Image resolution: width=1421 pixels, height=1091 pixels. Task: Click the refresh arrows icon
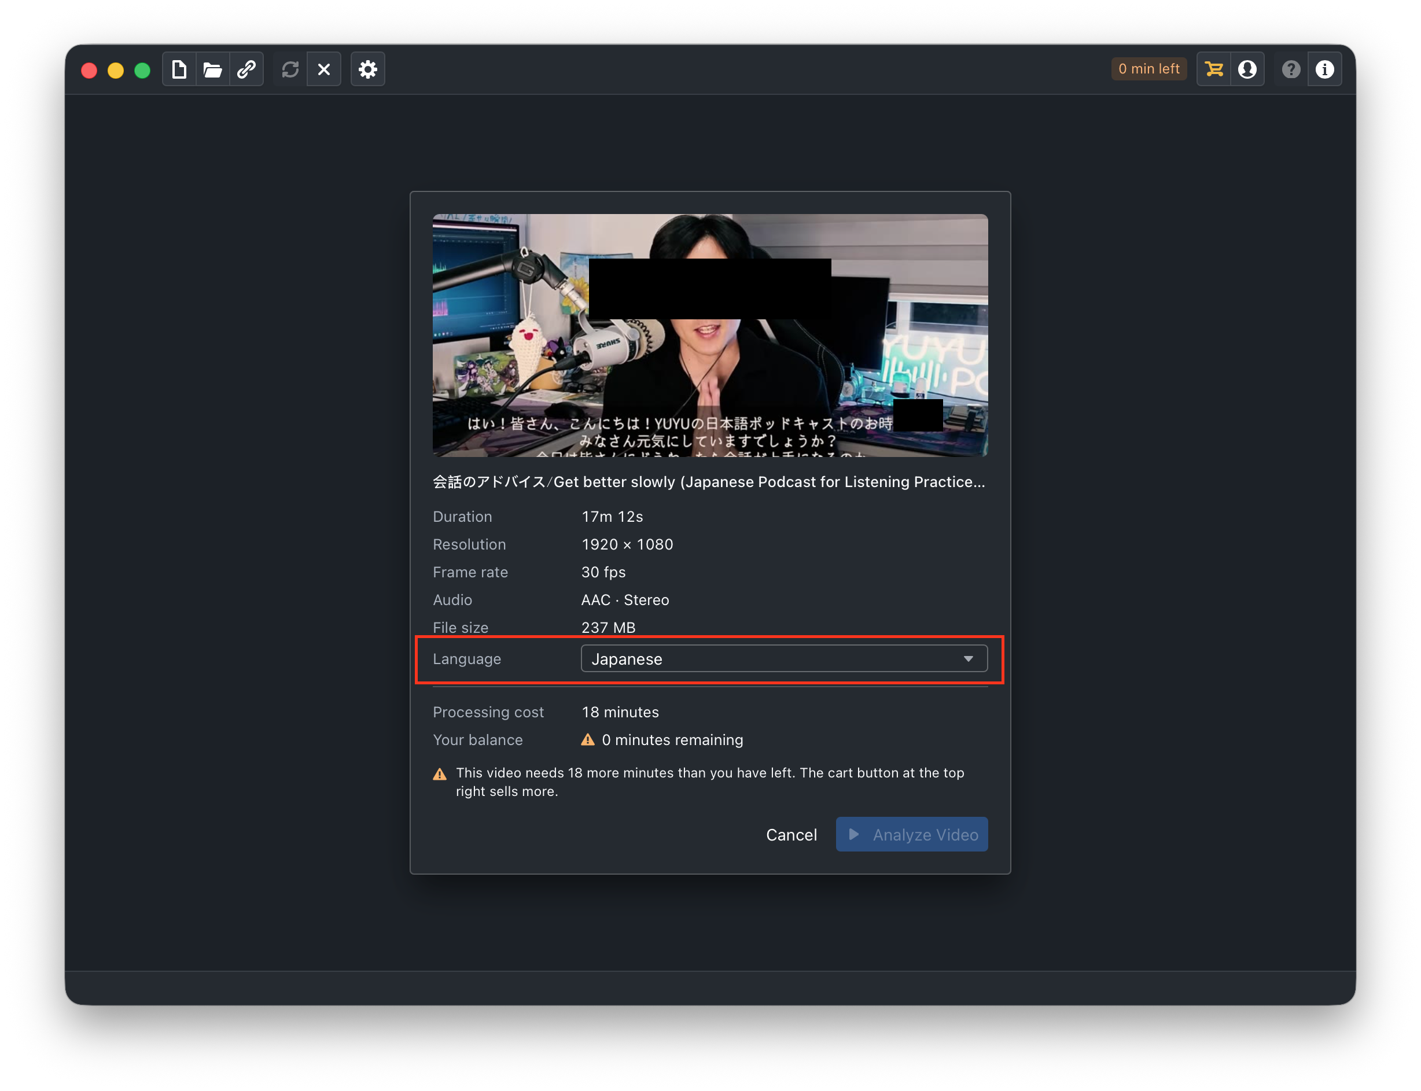click(290, 69)
